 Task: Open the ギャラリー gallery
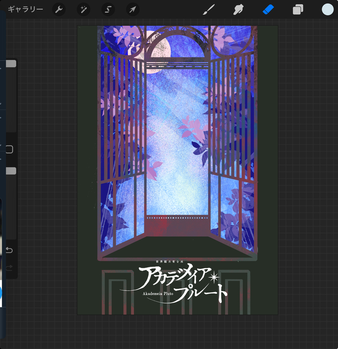click(x=25, y=9)
